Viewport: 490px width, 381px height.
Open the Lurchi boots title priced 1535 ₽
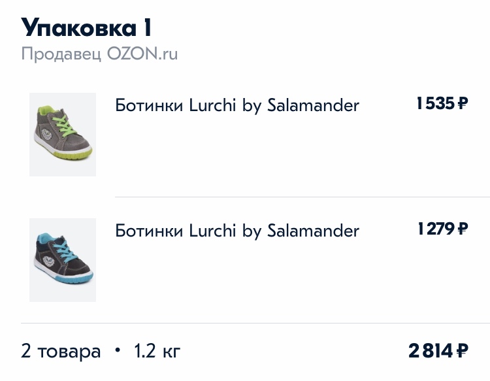click(x=237, y=105)
